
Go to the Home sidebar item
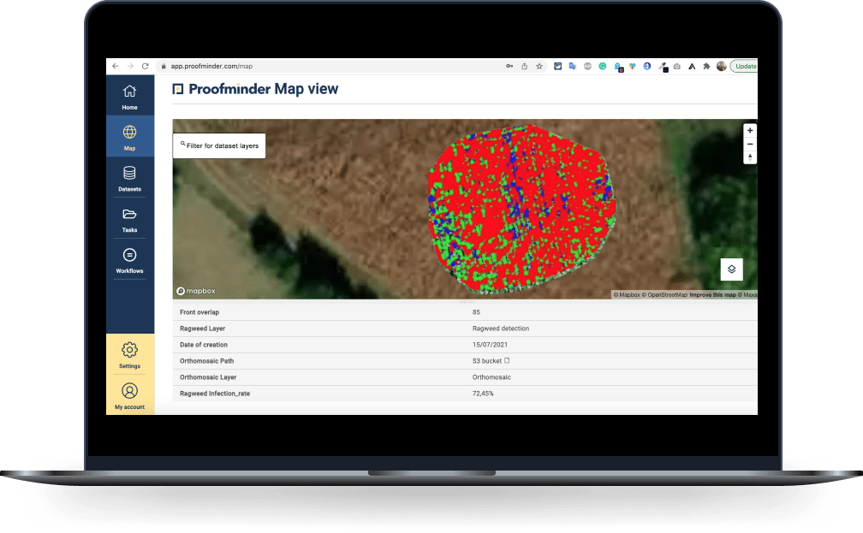click(x=130, y=96)
